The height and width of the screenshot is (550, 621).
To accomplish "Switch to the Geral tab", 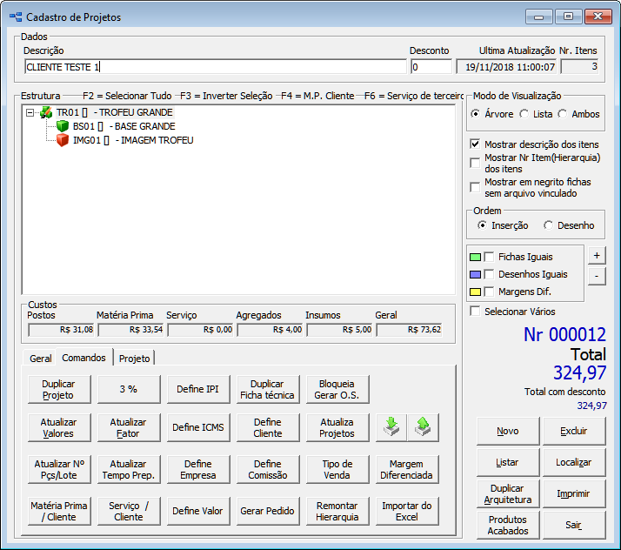I will coord(40,358).
